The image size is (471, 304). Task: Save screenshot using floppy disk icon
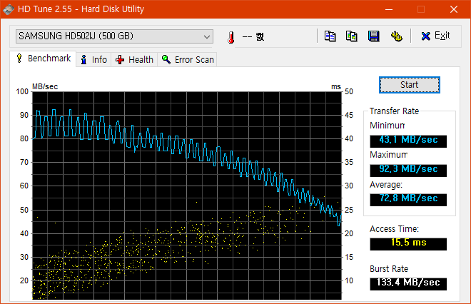(x=374, y=36)
